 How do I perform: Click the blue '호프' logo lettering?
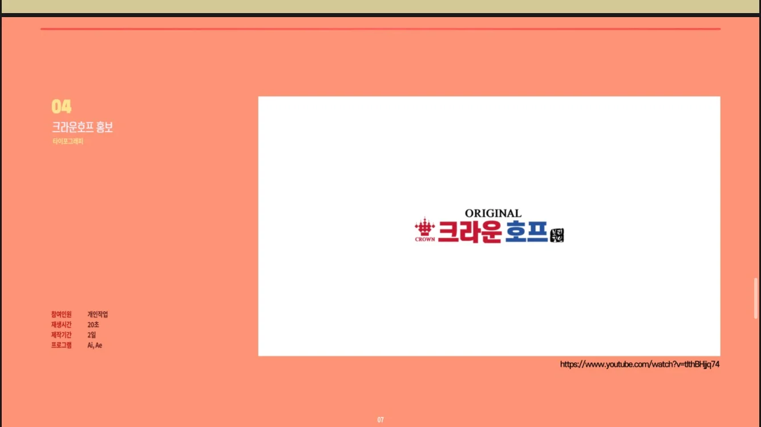[526, 231]
